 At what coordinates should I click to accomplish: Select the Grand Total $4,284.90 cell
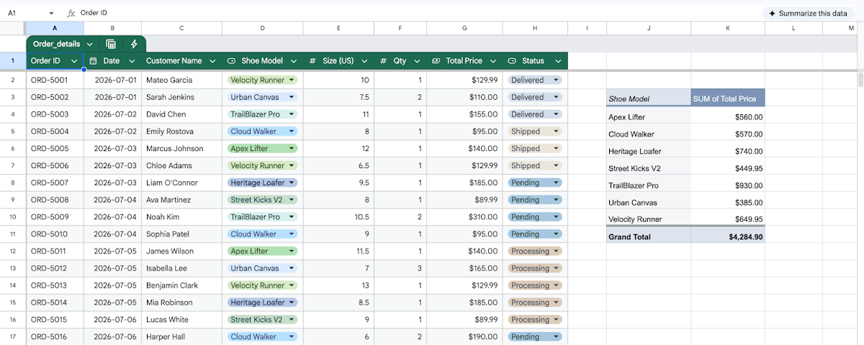[728, 236]
